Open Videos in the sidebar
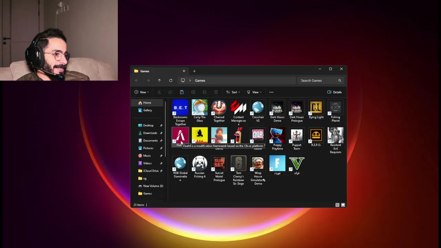 [x=148, y=163]
